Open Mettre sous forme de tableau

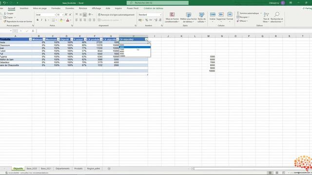click(189, 17)
